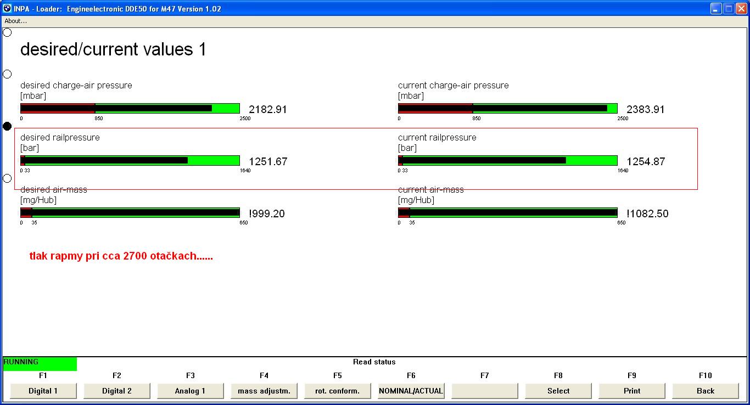
Task: Click the blank button under F7
Action: coord(485,391)
